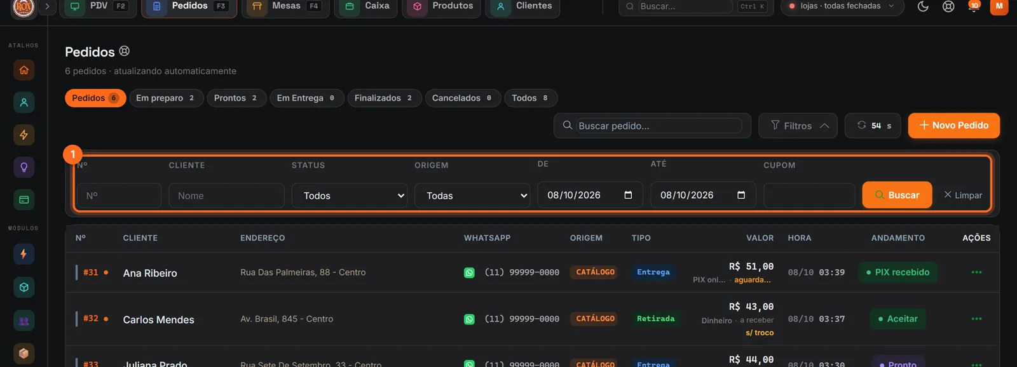The width and height of the screenshot is (1017, 367).
Task: Click the DE date 08/10/2026 field
Action: [590, 195]
